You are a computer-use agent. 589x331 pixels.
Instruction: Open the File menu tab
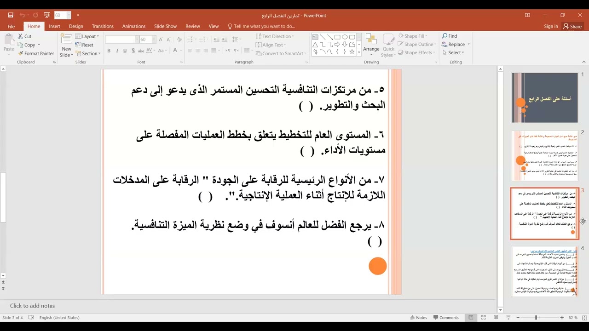(11, 26)
